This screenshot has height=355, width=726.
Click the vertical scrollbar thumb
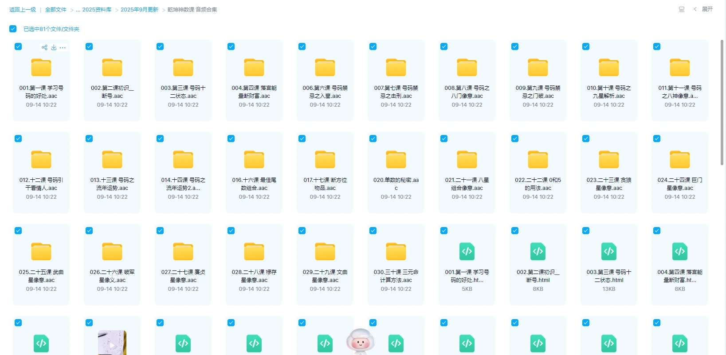click(722, 102)
